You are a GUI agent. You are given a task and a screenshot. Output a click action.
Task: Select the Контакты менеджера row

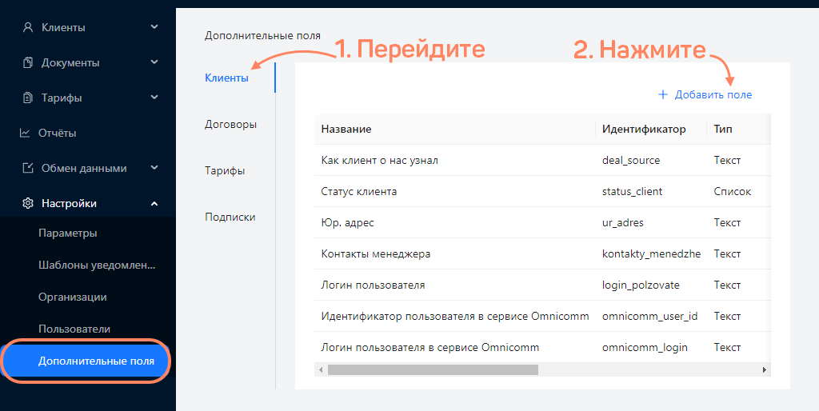point(542,253)
